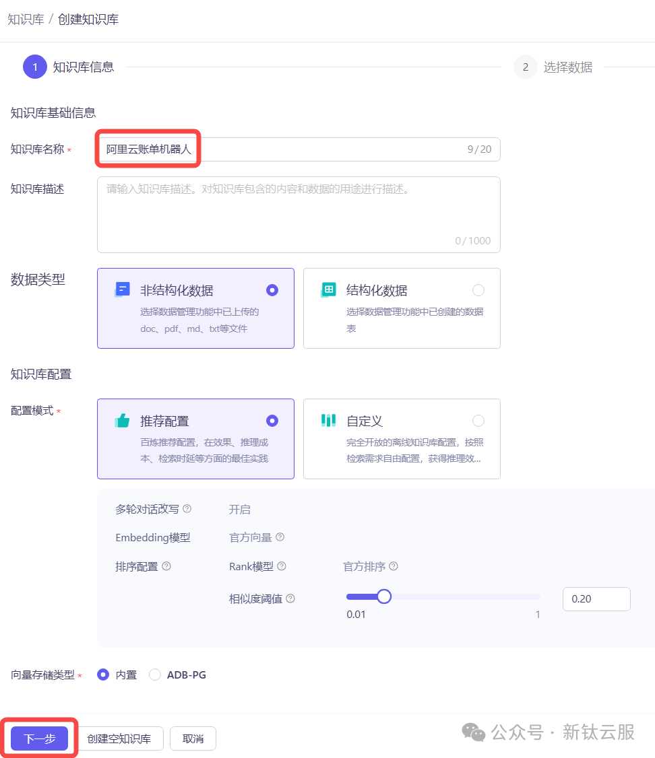Click the 下一步 button

(39, 738)
